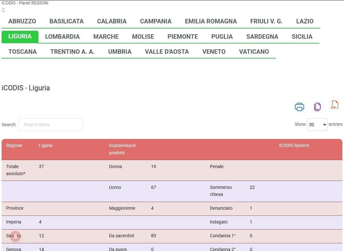Go to the MARCHE tab

point(106,36)
